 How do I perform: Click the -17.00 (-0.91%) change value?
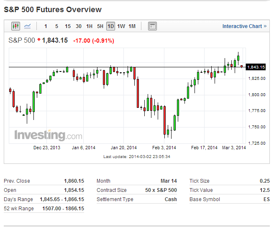pos(94,41)
